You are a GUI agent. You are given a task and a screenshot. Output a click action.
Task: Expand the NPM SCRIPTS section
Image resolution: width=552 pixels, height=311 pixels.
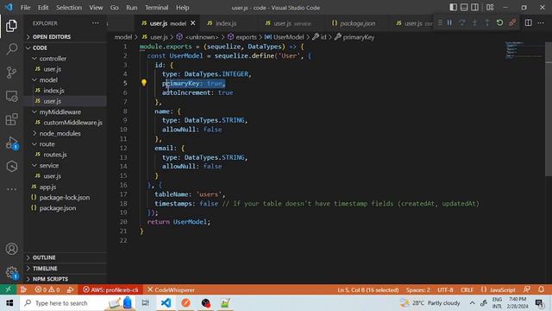(x=66, y=279)
